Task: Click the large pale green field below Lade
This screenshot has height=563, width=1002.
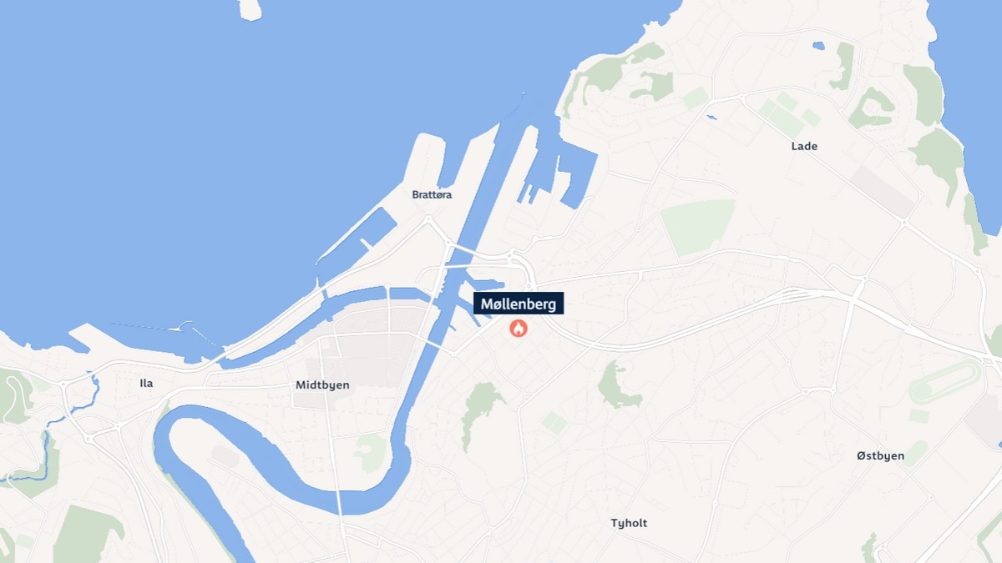Action: 698,227
